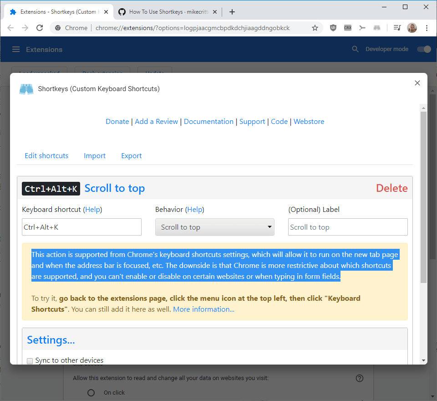
Task: Open Help link next to Behavior
Action: [x=195, y=210]
